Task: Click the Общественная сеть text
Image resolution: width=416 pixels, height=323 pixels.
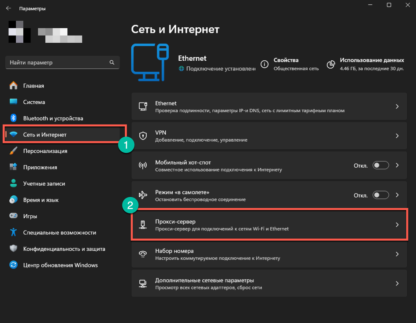Action: [296, 69]
